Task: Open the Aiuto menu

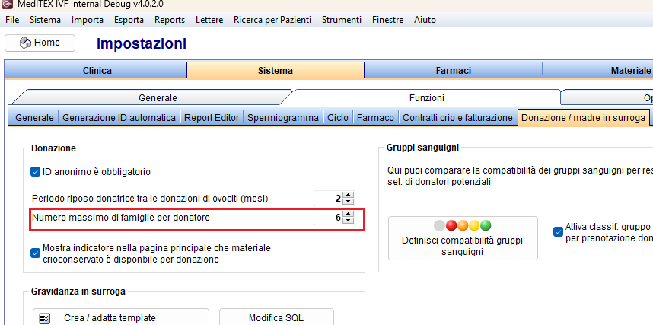Action: (425, 20)
